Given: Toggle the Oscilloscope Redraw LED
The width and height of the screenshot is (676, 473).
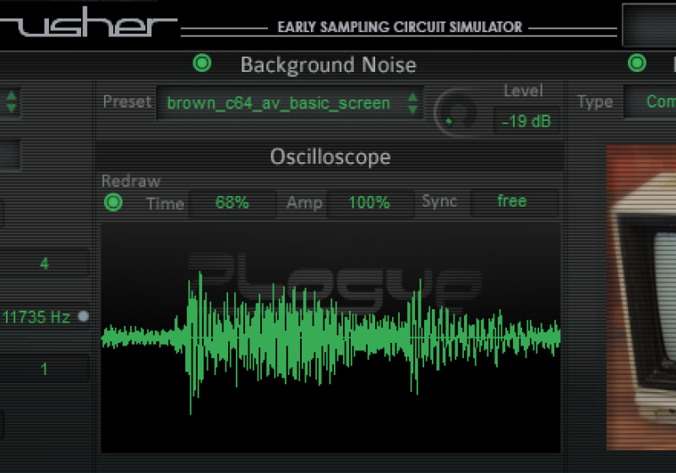Looking at the screenshot, I should coord(112,203).
